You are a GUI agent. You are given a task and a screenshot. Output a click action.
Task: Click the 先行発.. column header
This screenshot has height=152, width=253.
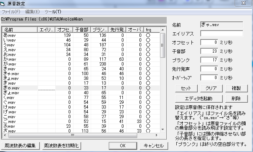coord(117,30)
